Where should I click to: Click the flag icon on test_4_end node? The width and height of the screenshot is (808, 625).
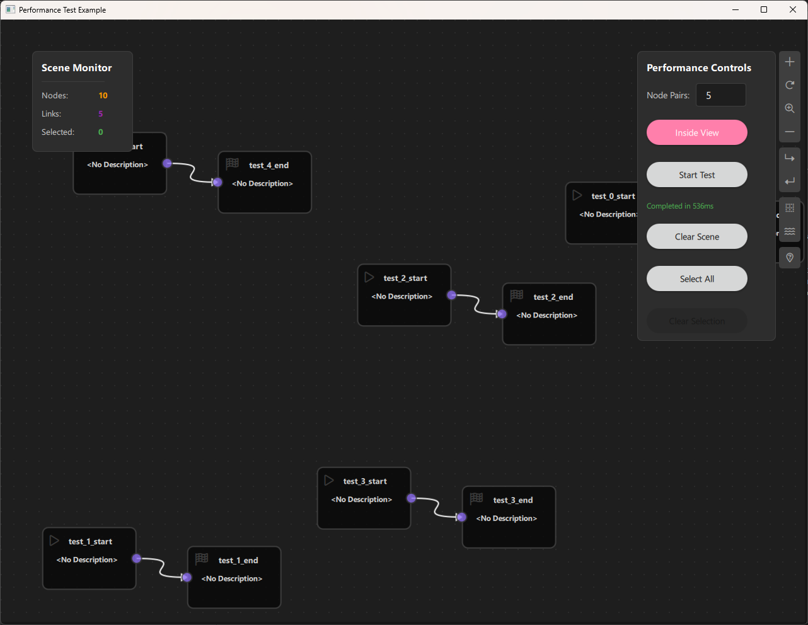point(233,164)
